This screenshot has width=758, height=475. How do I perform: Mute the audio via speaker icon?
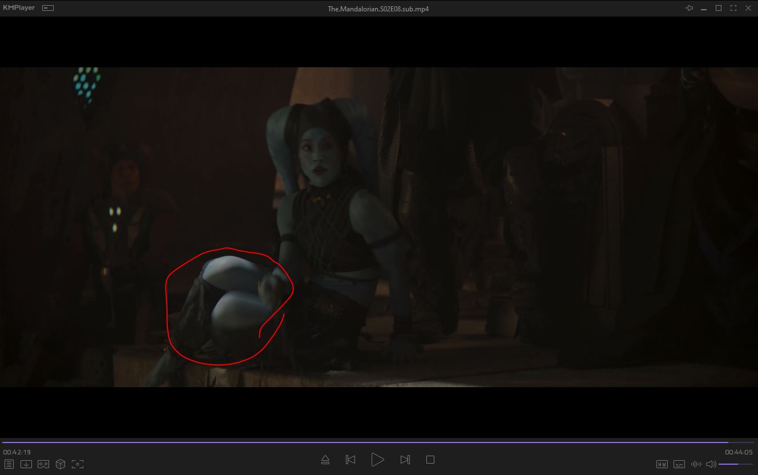pyautogui.click(x=711, y=464)
